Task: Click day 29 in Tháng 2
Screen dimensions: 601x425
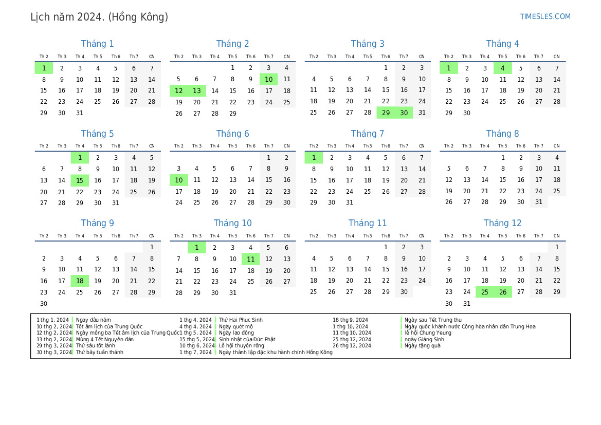Action: pos(233,114)
